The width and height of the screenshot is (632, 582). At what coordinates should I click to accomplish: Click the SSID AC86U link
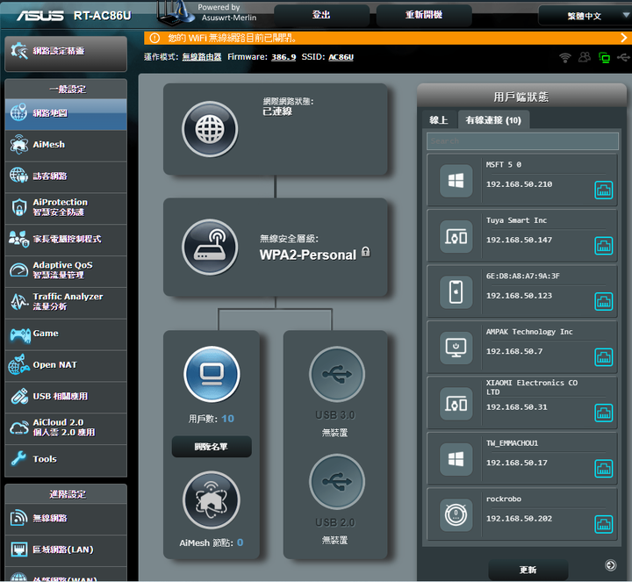[x=341, y=57]
